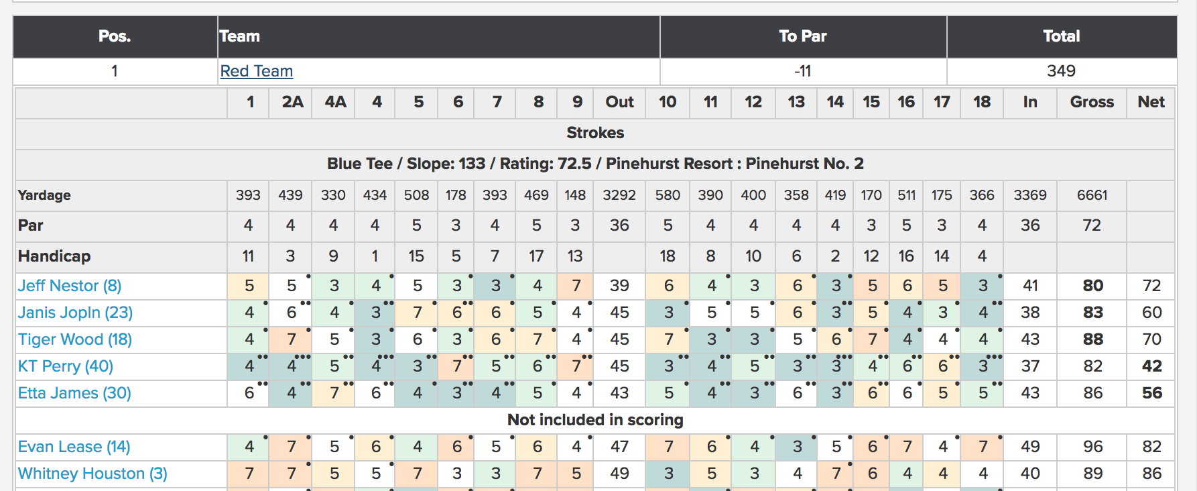Screen dimensions: 1197x491
Task: Click the Net column header
Action: (1151, 102)
